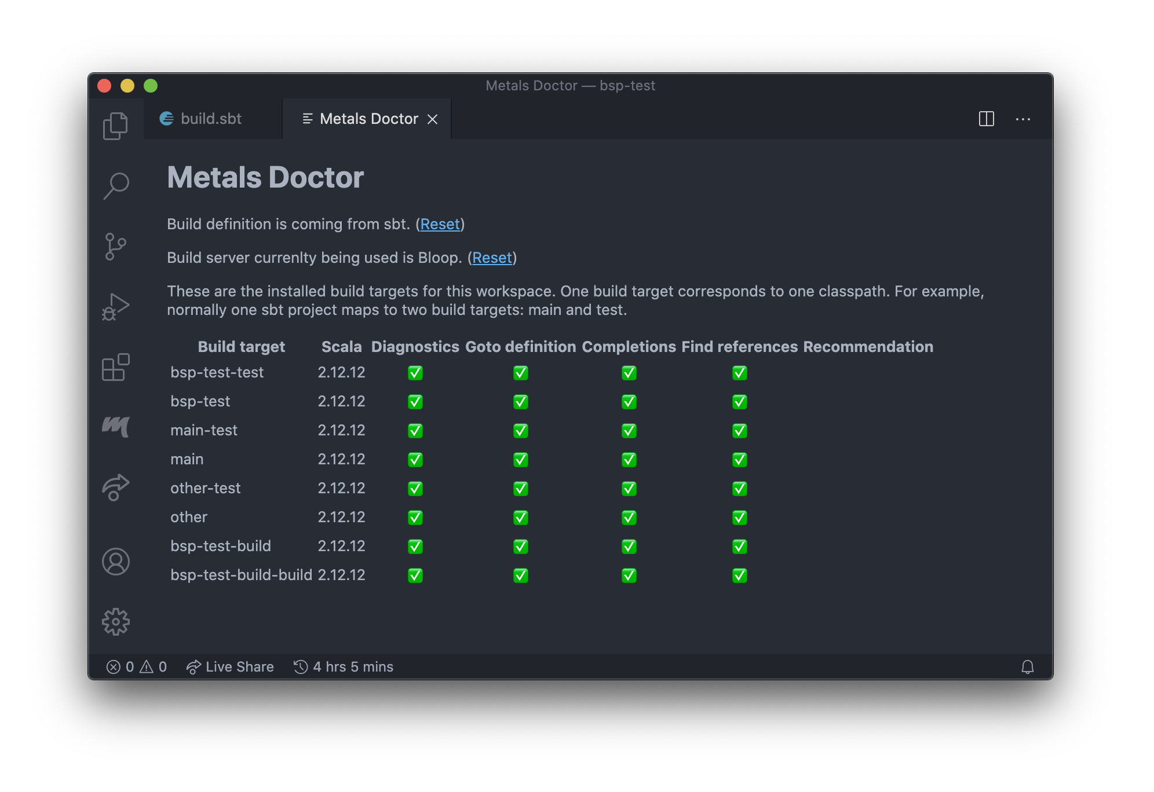This screenshot has height=792, width=1154.
Task: Split the editor into two panes
Action: point(985,119)
